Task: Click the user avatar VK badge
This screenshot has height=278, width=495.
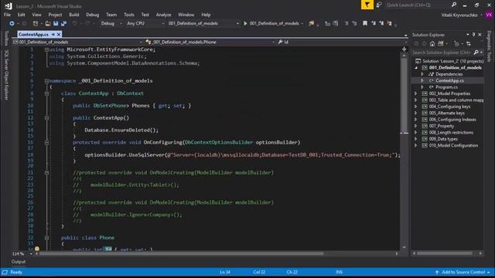Action: [489, 15]
